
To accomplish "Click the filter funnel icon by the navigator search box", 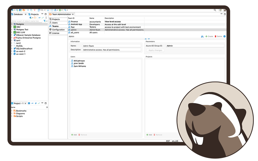I will 45,21.
